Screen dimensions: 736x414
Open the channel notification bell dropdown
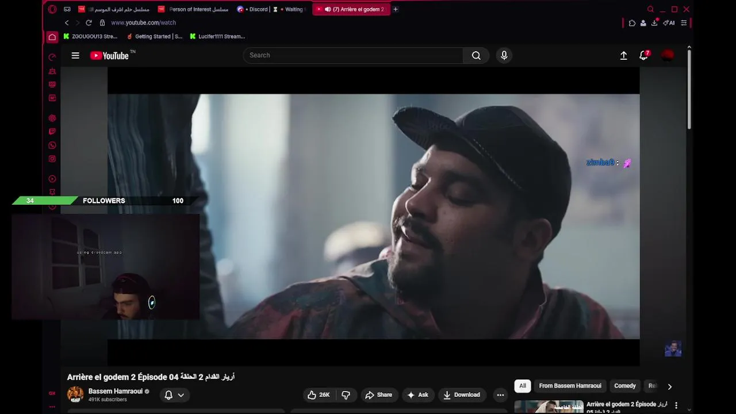(174, 395)
